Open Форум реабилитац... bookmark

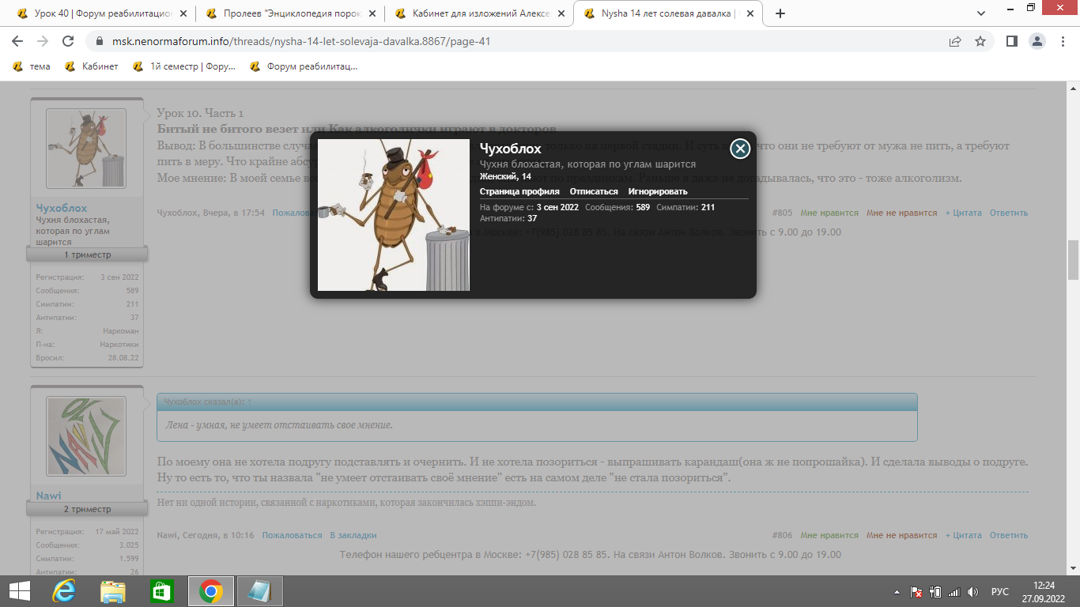point(304,66)
